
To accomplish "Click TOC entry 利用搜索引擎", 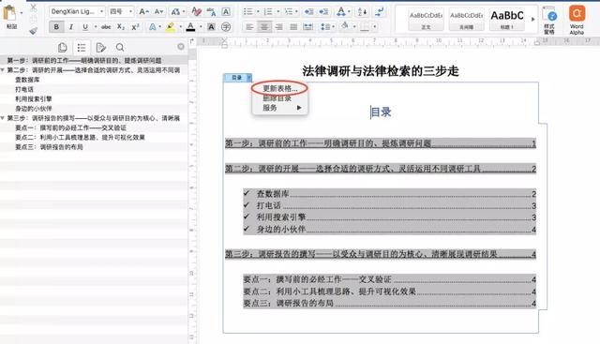I will pyautogui.click(x=390, y=217).
